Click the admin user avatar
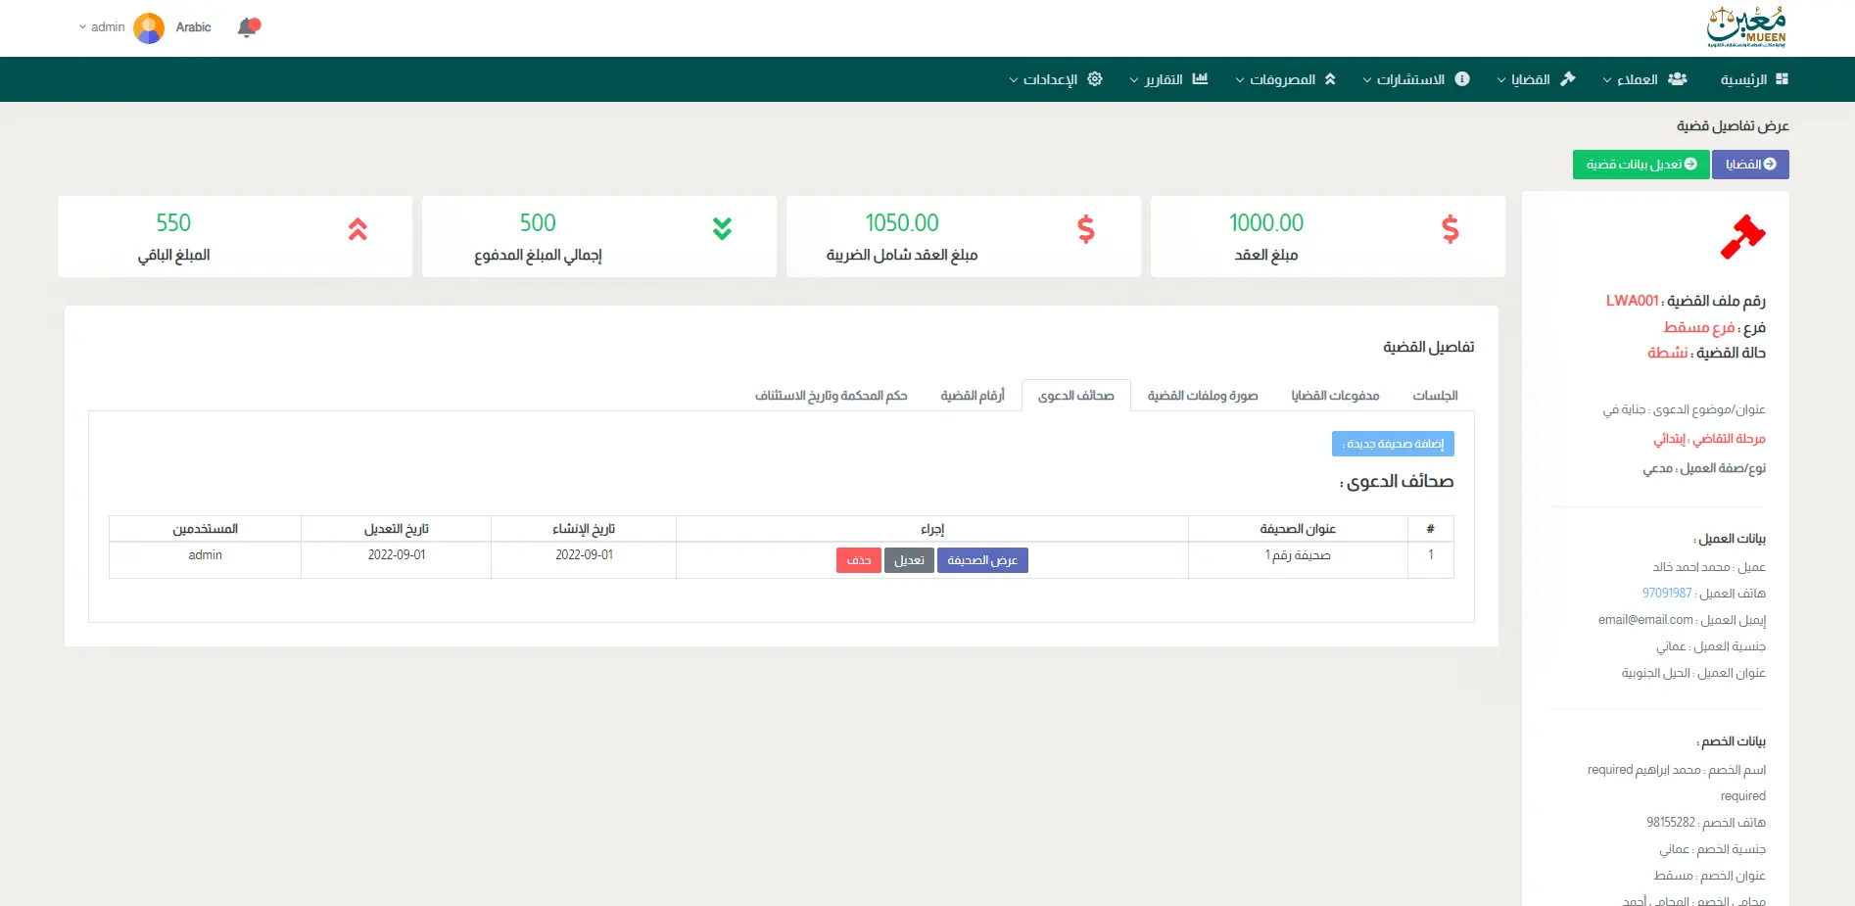This screenshot has height=906, width=1855. pyautogui.click(x=149, y=27)
